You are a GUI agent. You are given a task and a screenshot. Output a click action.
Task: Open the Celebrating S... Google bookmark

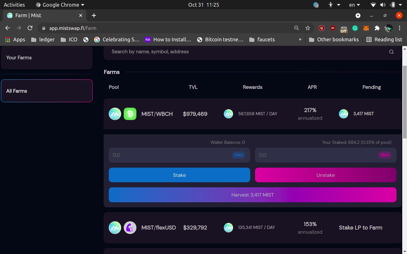click(x=117, y=39)
